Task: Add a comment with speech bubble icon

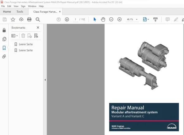Action: pos(167,19)
